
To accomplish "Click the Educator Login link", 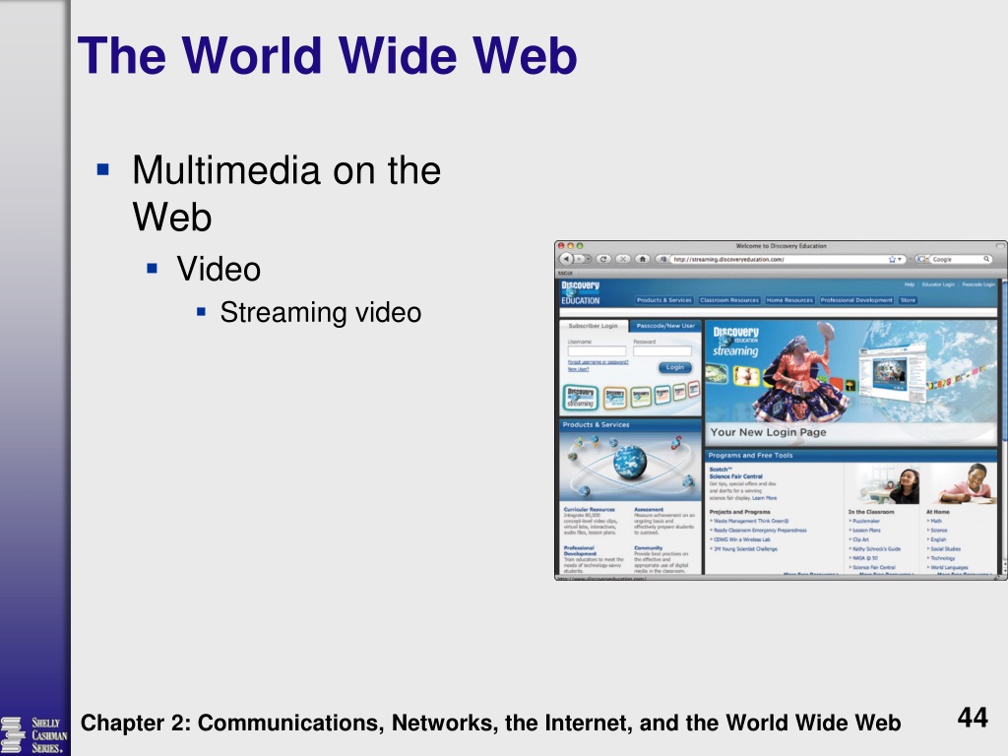I will coord(938,284).
